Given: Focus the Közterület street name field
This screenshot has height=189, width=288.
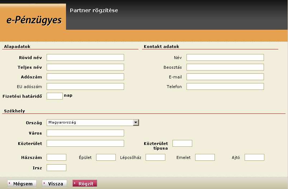Looking at the screenshot, I should (85, 143).
